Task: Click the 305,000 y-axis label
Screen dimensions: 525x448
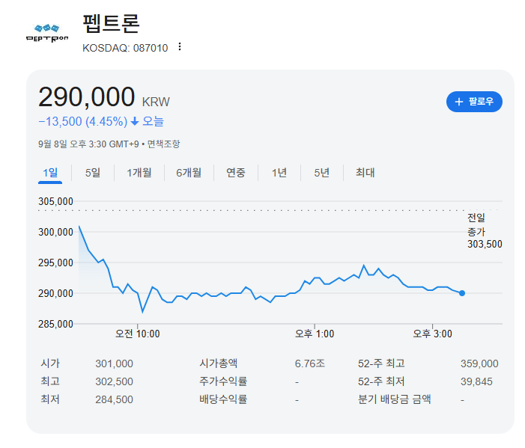Action: tap(55, 201)
